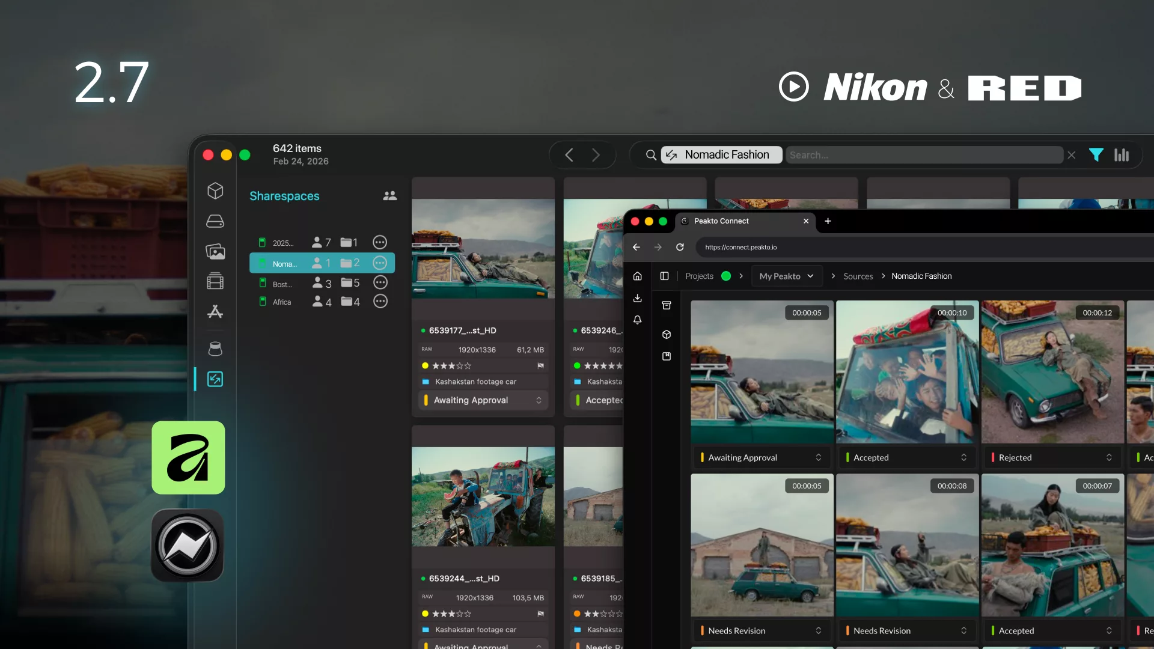This screenshot has width=1154, height=649.
Task: Toggle the Peakto Connect sidebar panel button
Action: 664,276
